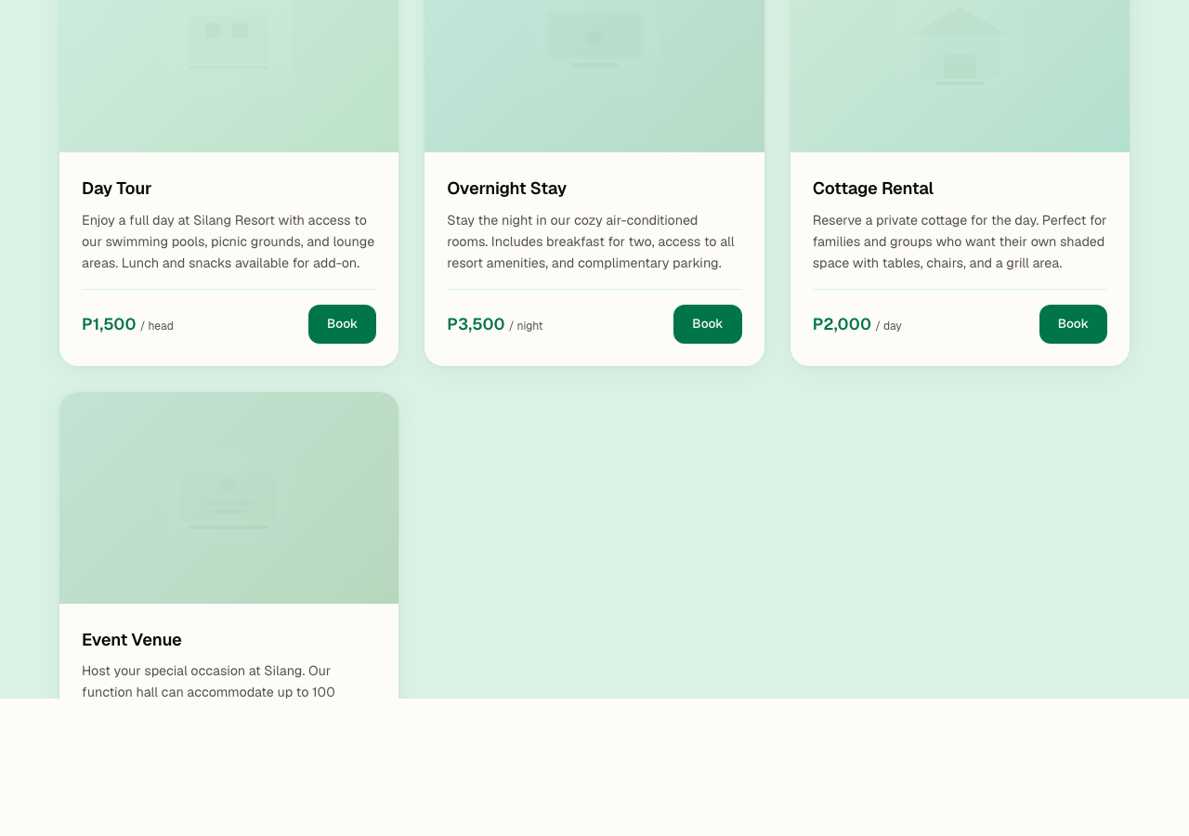The image size is (1189, 836).
Task: Select the Cottage Rental title
Action: (872, 189)
